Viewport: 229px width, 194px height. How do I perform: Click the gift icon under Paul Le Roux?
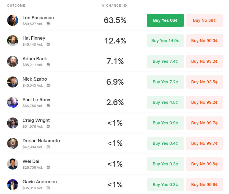[48, 106]
